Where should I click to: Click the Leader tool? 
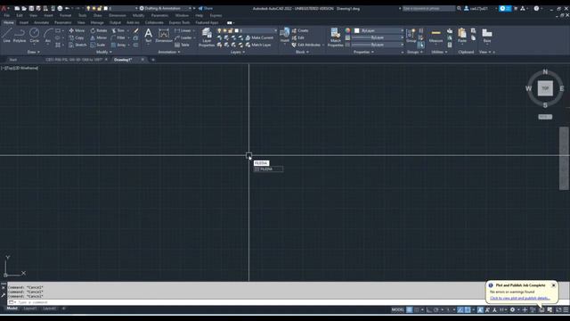(183, 37)
